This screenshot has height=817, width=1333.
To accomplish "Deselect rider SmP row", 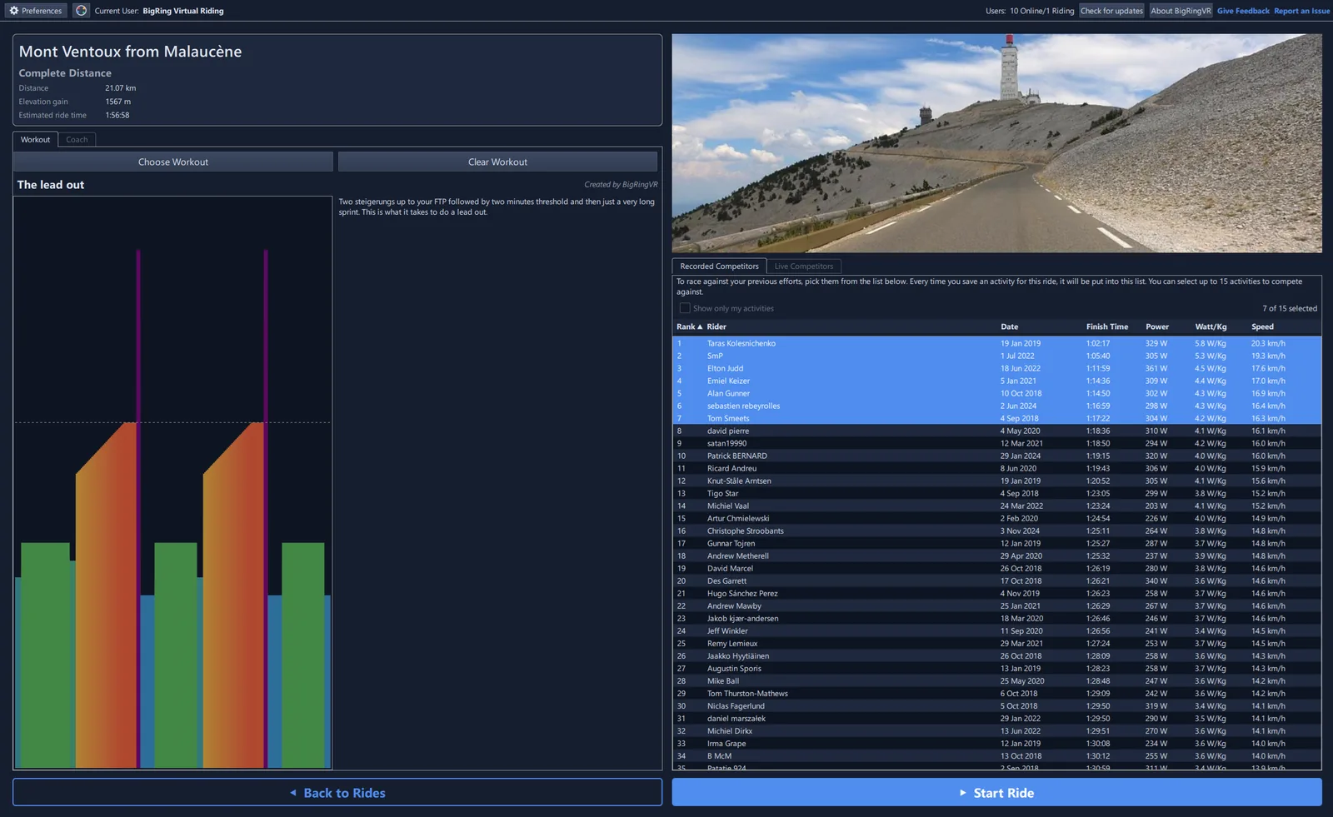I will [996, 356].
